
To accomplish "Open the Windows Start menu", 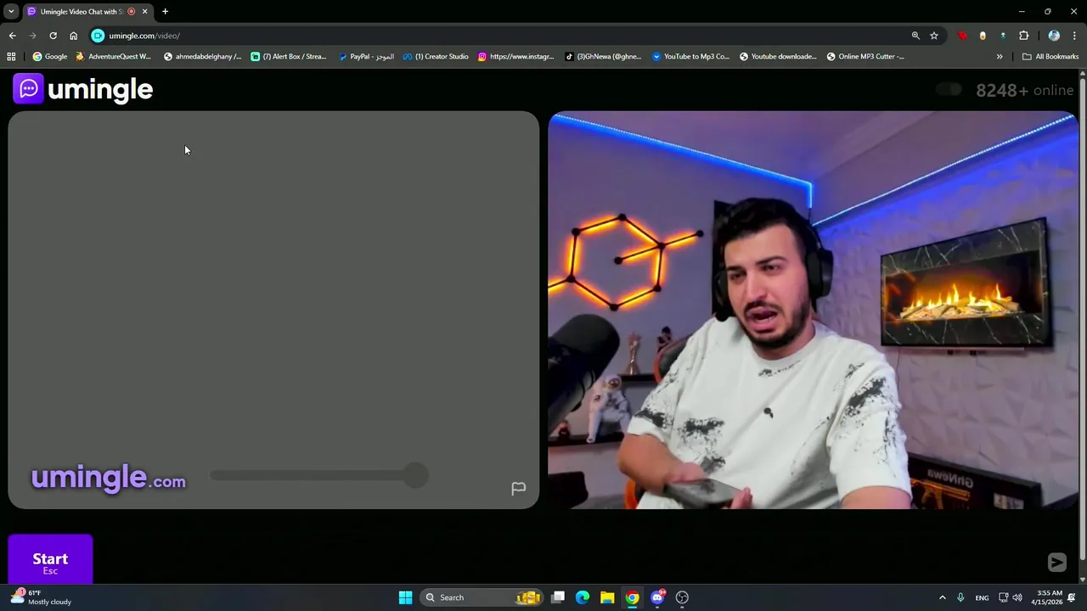I will point(405,597).
